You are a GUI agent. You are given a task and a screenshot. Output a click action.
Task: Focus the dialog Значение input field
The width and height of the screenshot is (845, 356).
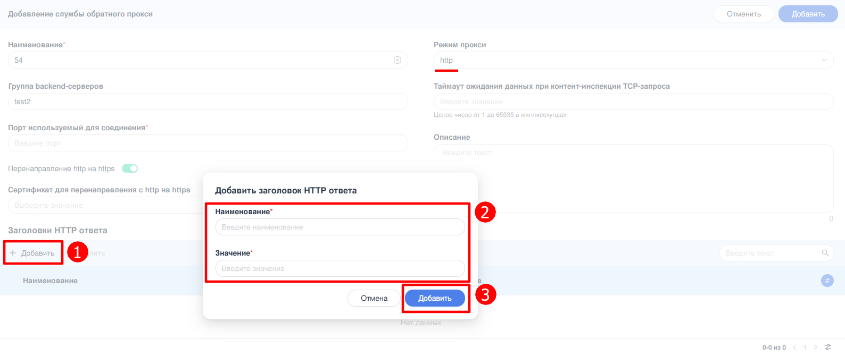point(340,268)
